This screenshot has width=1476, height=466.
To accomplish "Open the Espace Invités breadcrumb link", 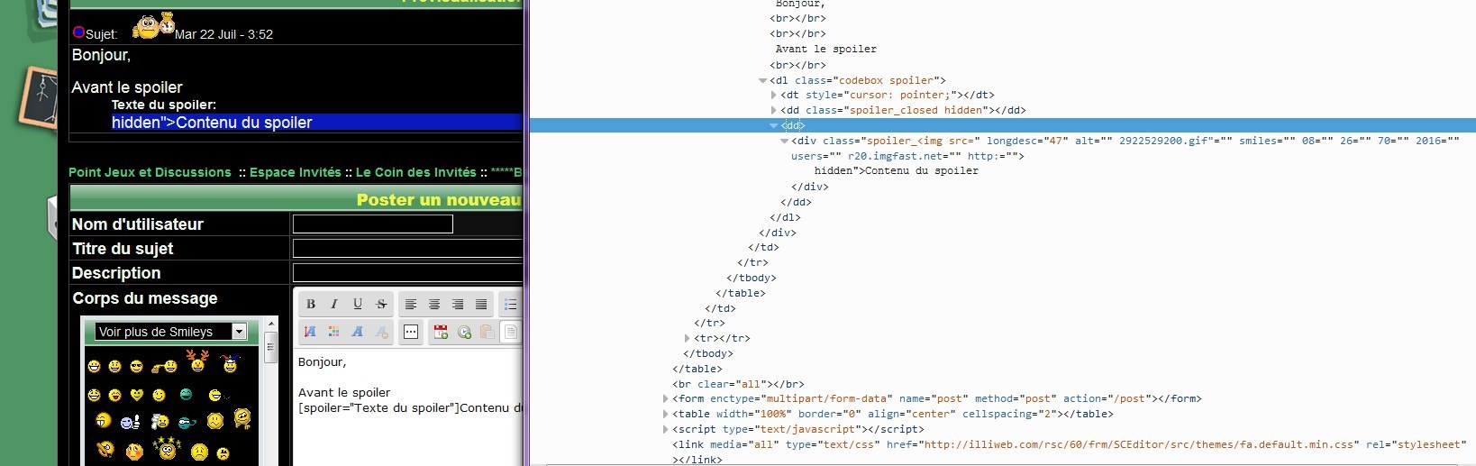I will [296, 172].
